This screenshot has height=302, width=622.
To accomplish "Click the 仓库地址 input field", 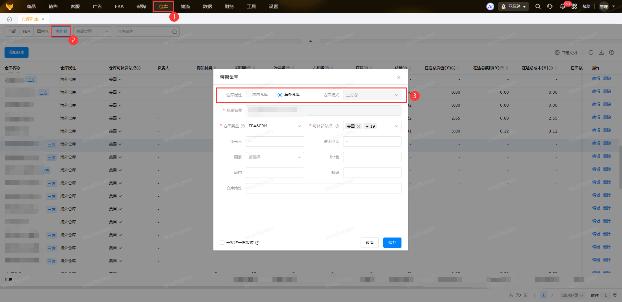I will click(323, 188).
